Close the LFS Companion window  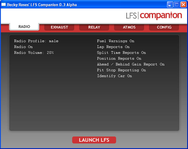pos(183,5)
